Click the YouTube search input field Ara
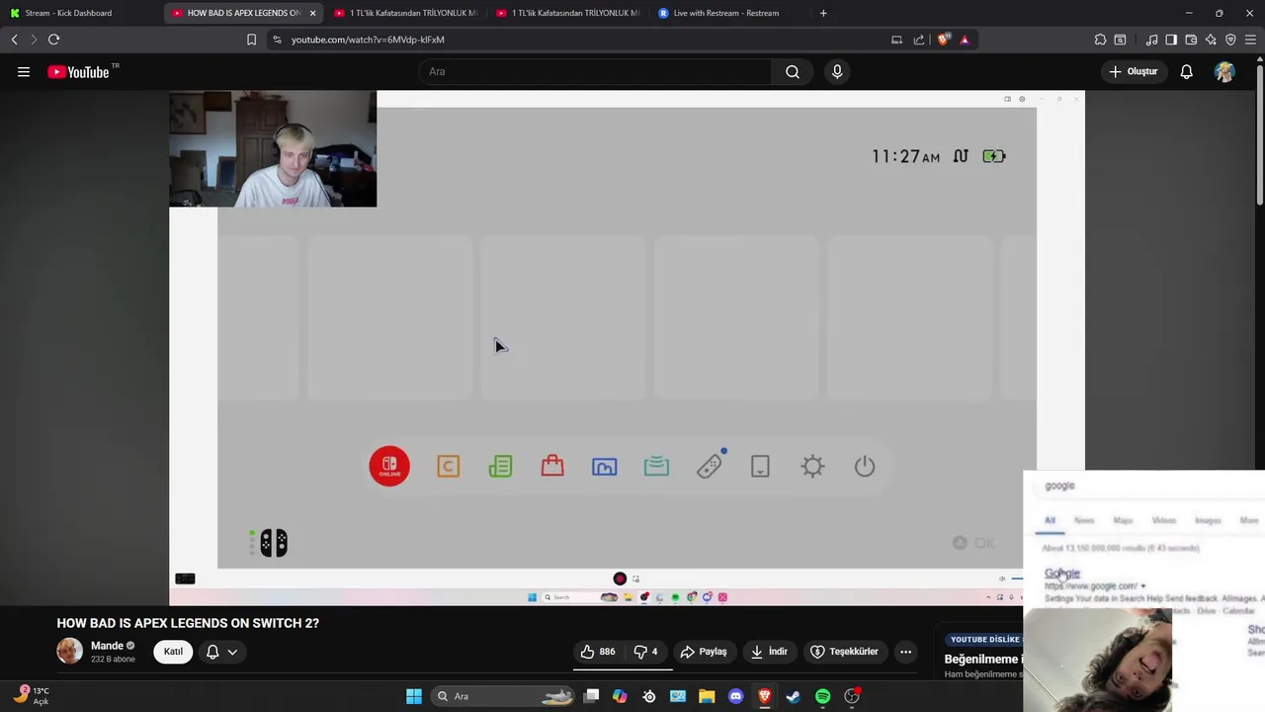 click(x=595, y=71)
